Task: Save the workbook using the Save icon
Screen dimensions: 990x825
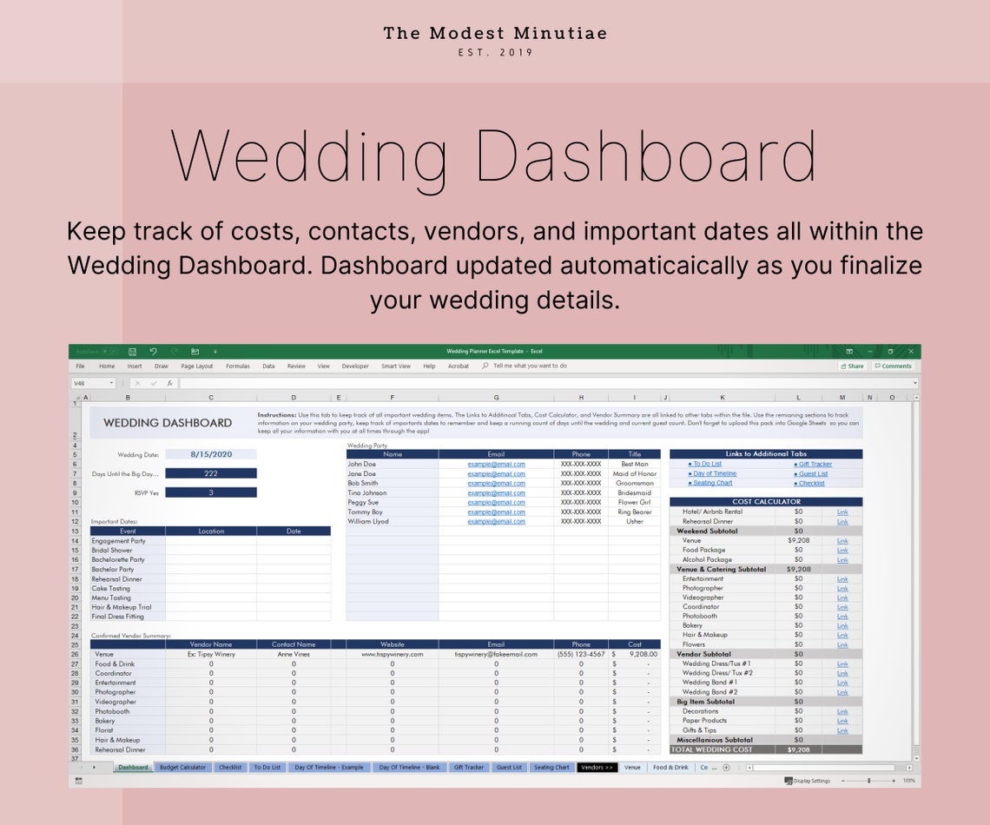Action: [133, 350]
